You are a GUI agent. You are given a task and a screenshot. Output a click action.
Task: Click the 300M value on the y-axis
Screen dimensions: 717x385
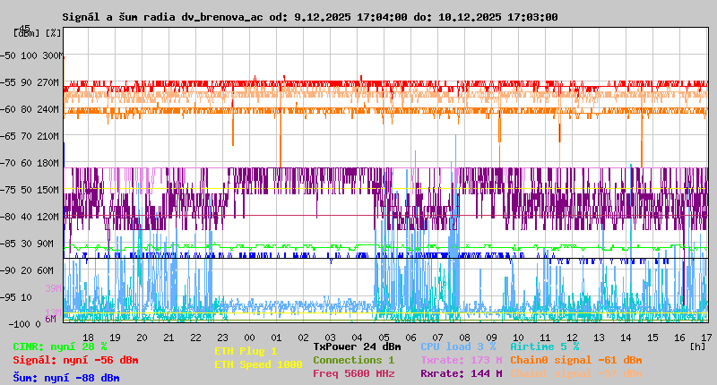[x=53, y=56]
